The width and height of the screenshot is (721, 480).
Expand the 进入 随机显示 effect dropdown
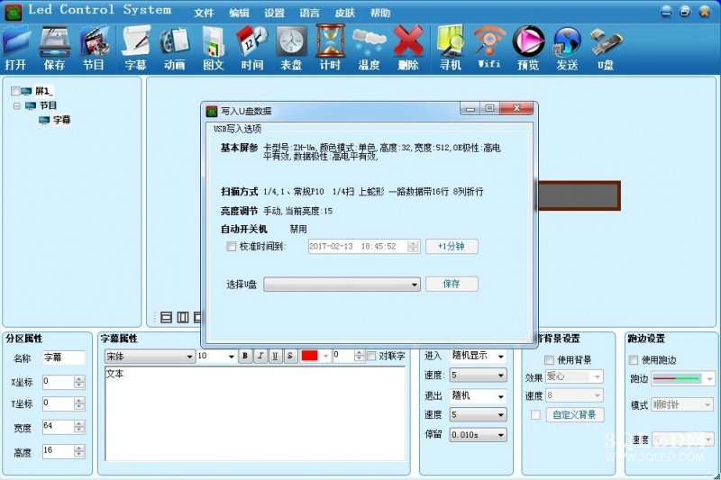point(478,356)
